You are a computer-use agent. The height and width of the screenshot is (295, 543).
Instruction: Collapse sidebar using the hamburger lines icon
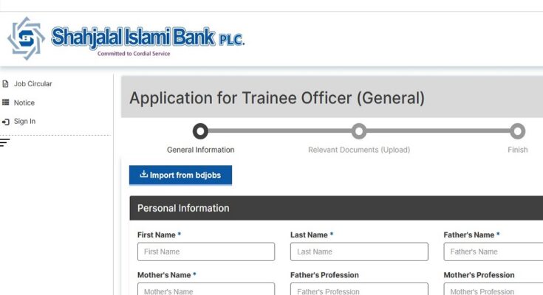[5, 142]
